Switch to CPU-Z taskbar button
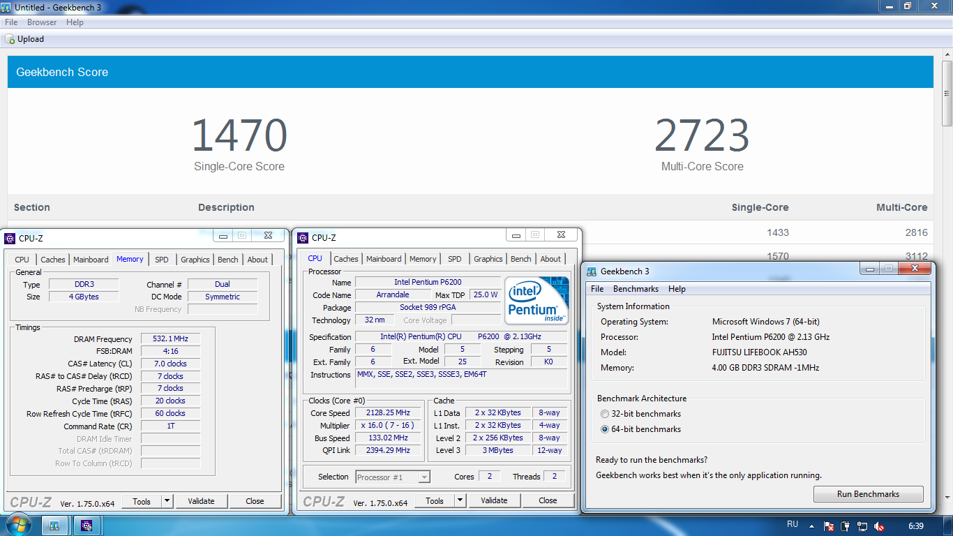The height and width of the screenshot is (536, 953). click(x=87, y=526)
